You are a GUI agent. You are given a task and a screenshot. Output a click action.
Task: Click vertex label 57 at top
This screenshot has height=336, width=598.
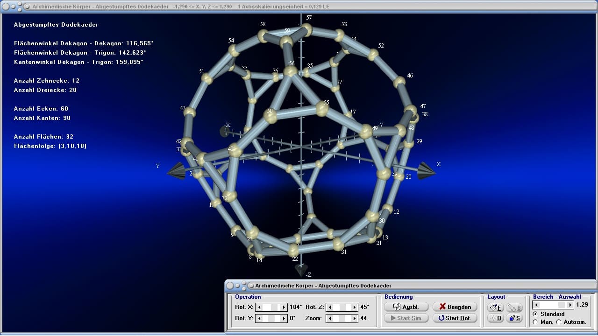click(x=309, y=17)
